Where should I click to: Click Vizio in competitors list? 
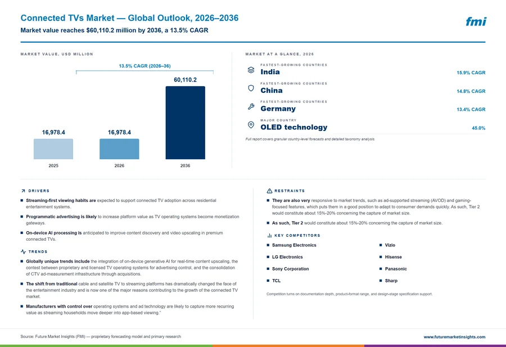pos(390,245)
